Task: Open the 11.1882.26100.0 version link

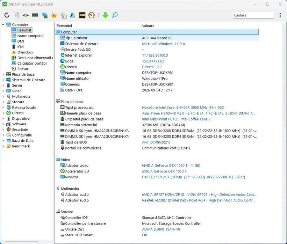Action: [x=155, y=55]
